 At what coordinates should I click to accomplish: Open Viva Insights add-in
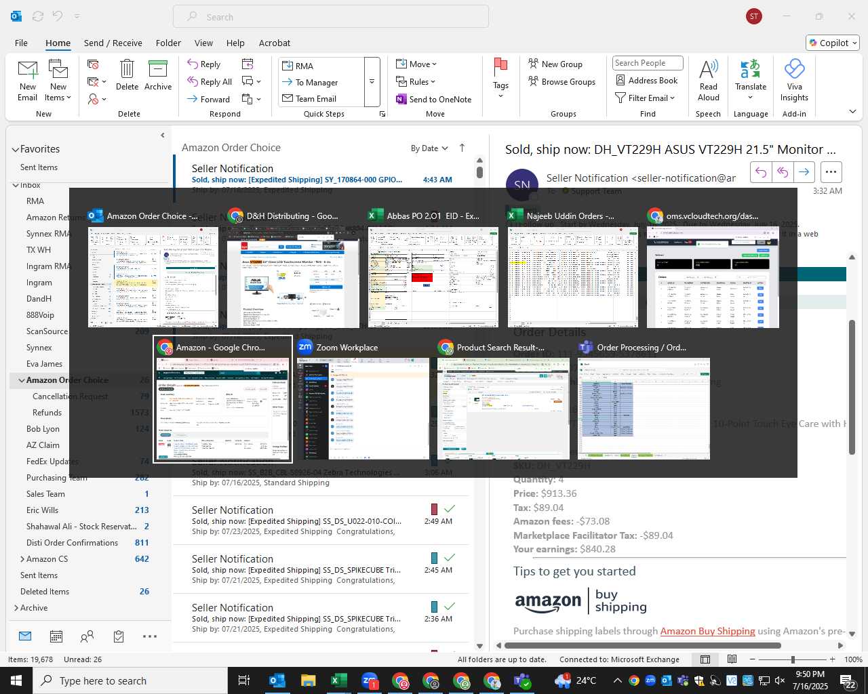[794, 80]
